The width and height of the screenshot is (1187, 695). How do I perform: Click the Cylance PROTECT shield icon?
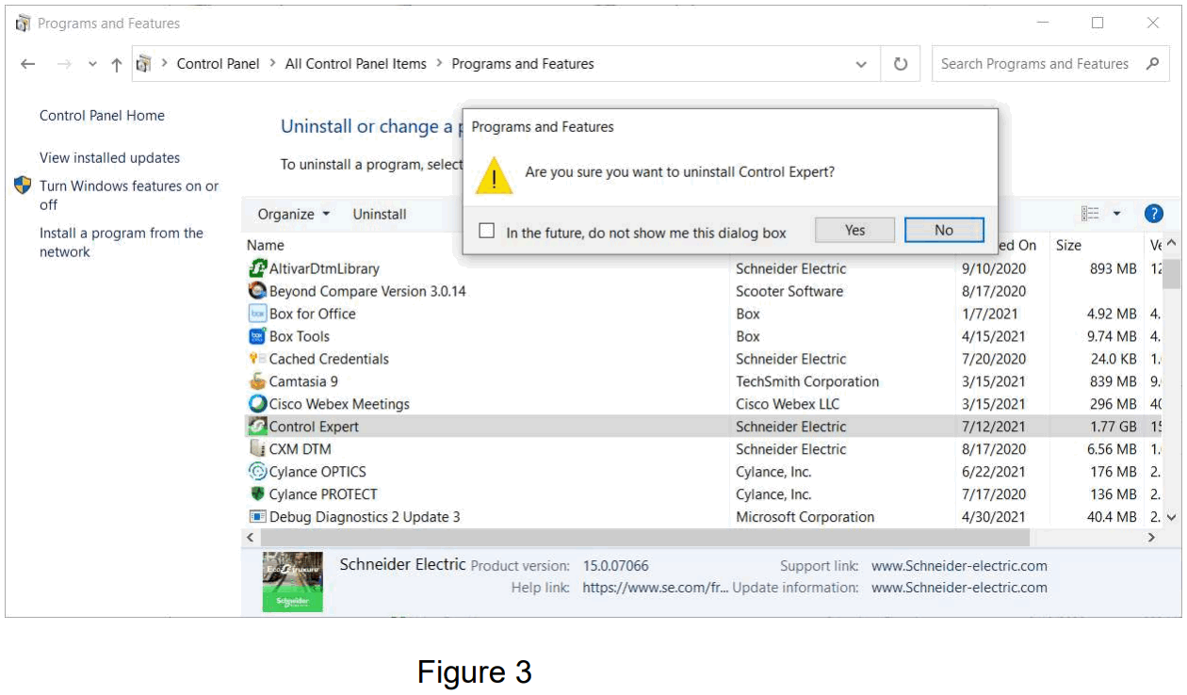(255, 493)
